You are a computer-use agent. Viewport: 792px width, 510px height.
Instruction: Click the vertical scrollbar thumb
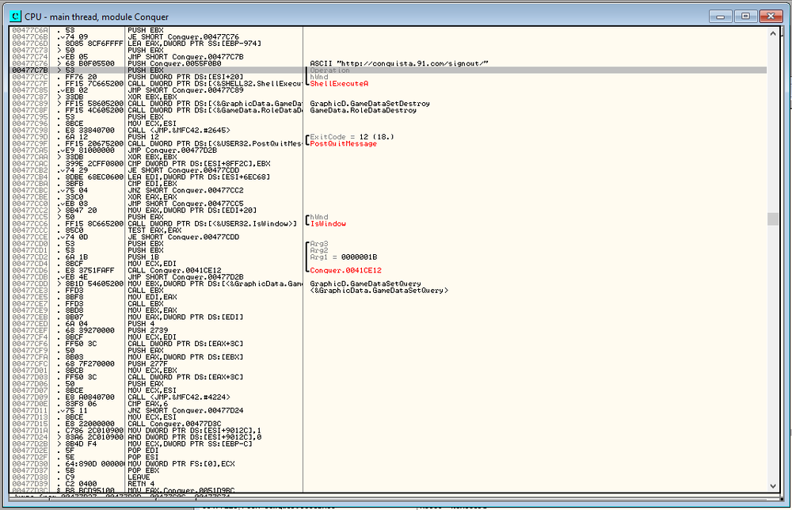(772, 219)
